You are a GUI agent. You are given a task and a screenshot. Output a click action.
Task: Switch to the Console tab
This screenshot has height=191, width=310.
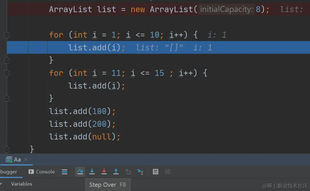click(42, 171)
